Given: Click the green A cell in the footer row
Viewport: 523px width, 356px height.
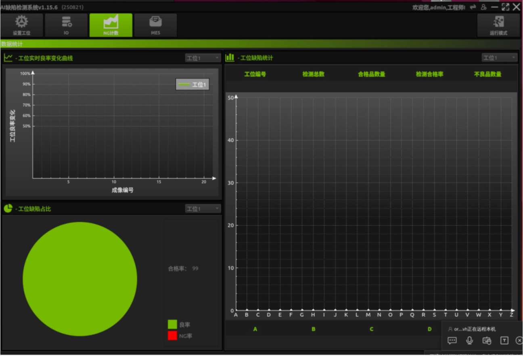Looking at the screenshot, I should (255, 329).
